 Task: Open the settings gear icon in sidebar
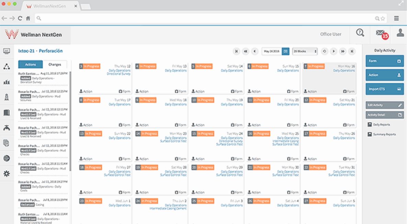pyautogui.click(x=7, y=173)
